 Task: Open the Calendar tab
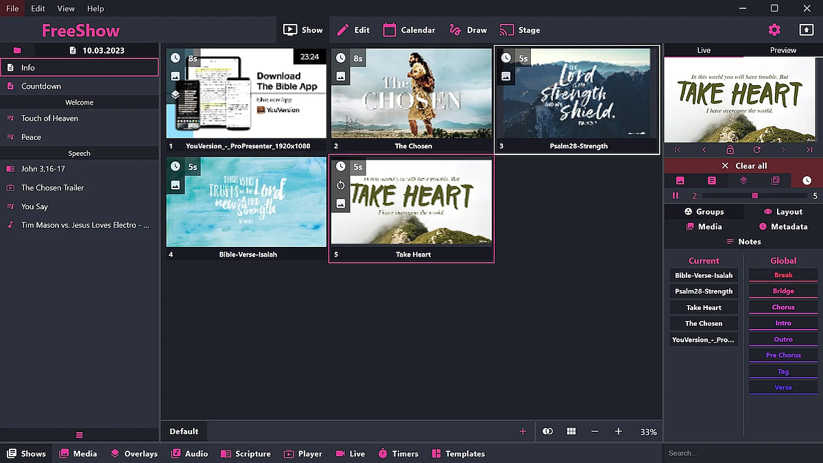[x=409, y=29]
